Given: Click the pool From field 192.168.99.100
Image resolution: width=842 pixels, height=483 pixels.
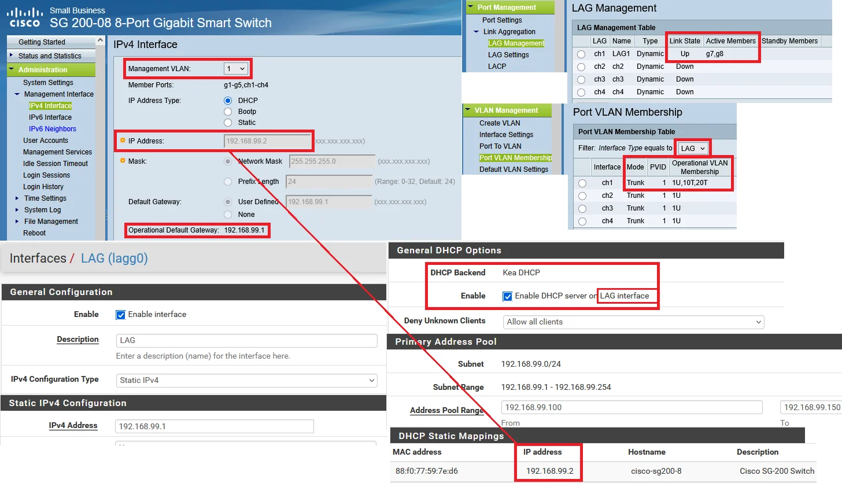Looking at the screenshot, I should point(632,407).
